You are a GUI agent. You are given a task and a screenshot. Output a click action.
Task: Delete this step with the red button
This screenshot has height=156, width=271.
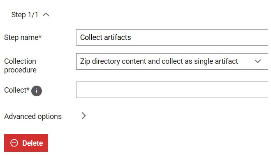(x=26, y=143)
